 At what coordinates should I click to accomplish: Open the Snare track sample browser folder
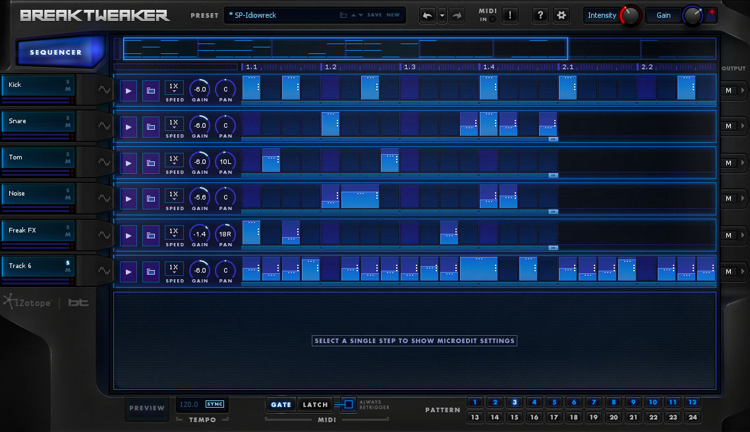click(151, 126)
